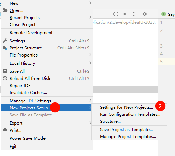175x156 pixels.
Task: Open the New menu entry
Action: click(x=47, y=3)
